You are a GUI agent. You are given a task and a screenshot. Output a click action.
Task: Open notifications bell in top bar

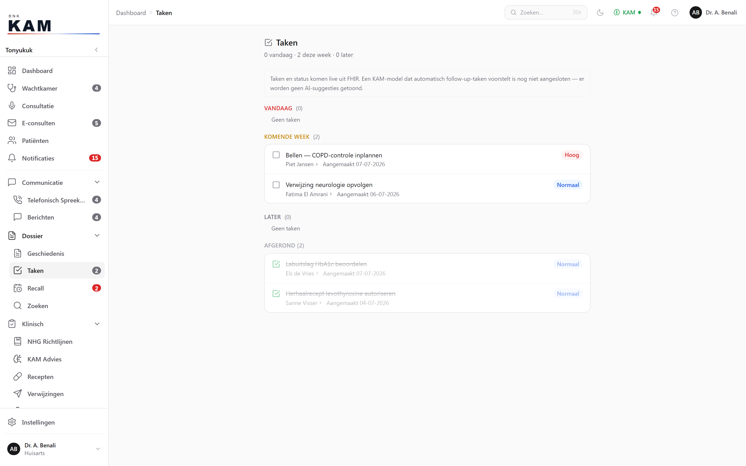(x=654, y=13)
